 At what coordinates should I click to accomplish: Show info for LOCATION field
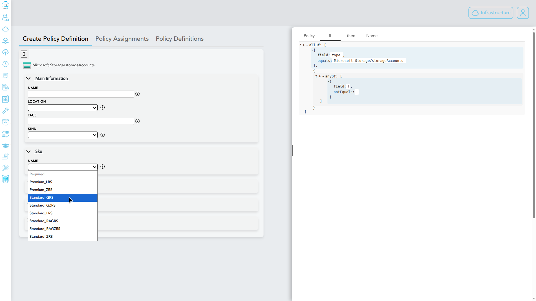click(102, 108)
